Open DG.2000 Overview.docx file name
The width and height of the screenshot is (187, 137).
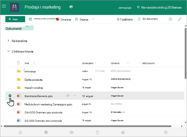click(43, 121)
